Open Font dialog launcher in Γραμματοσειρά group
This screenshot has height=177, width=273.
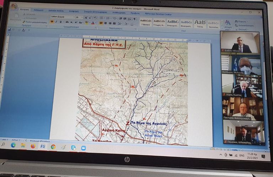click(96, 28)
